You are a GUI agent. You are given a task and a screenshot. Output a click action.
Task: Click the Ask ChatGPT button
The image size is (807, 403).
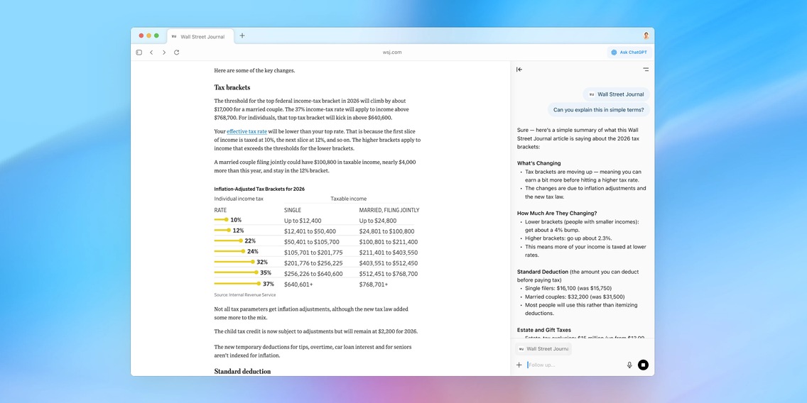[x=629, y=53]
